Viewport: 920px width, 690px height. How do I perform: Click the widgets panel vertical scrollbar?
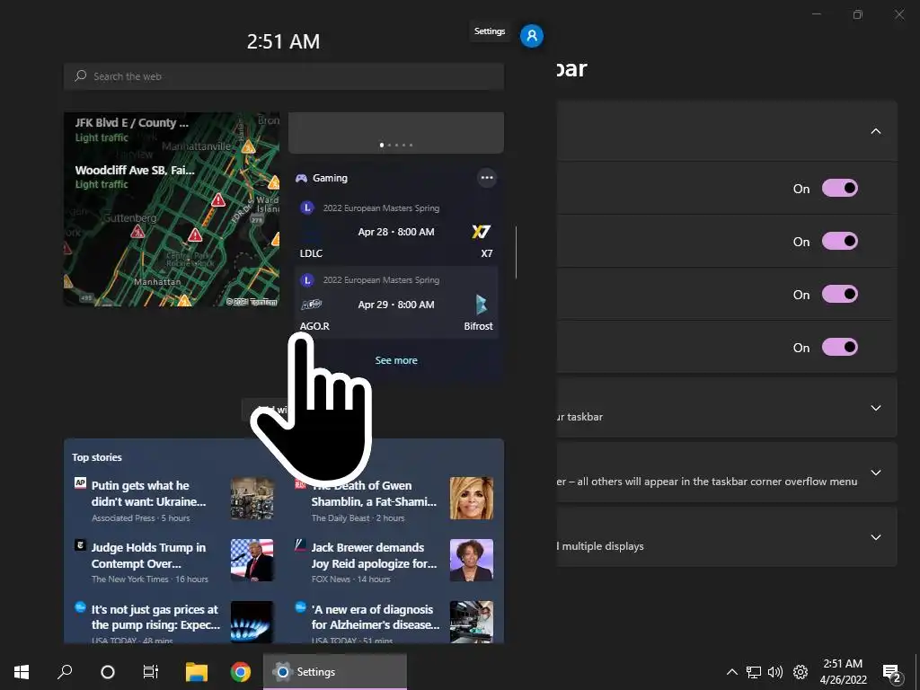(516, 252)
